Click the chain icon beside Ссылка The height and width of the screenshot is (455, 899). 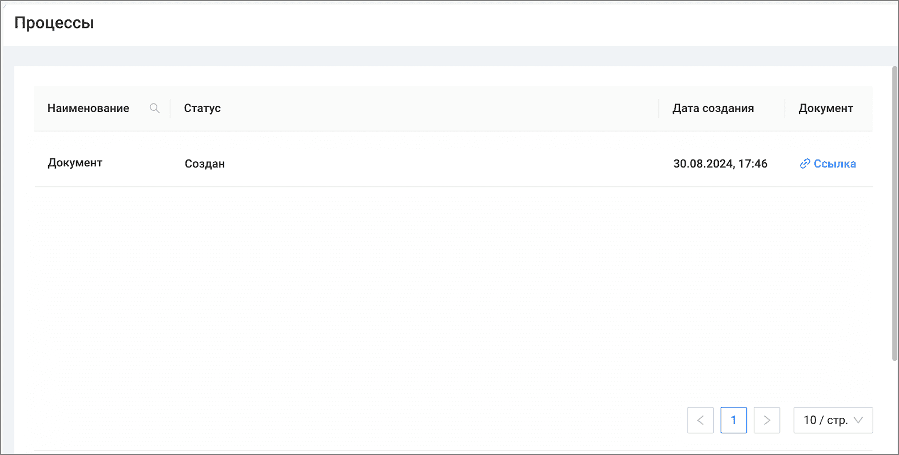[805, 164]
